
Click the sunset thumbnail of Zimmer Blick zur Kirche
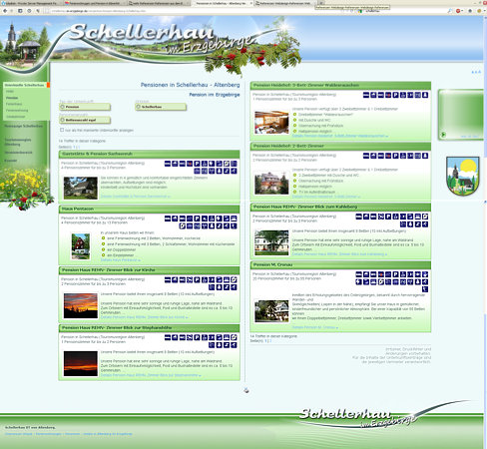coord(81,305)
